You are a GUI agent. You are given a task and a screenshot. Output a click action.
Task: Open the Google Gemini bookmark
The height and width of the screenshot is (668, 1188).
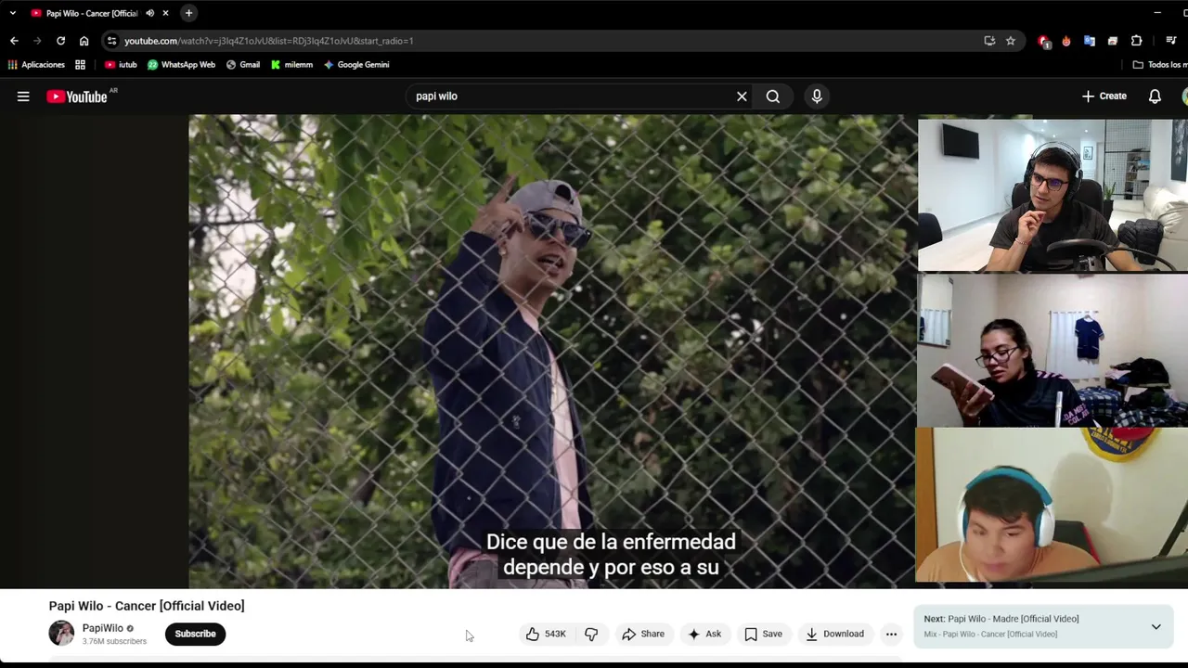point(356,65)
